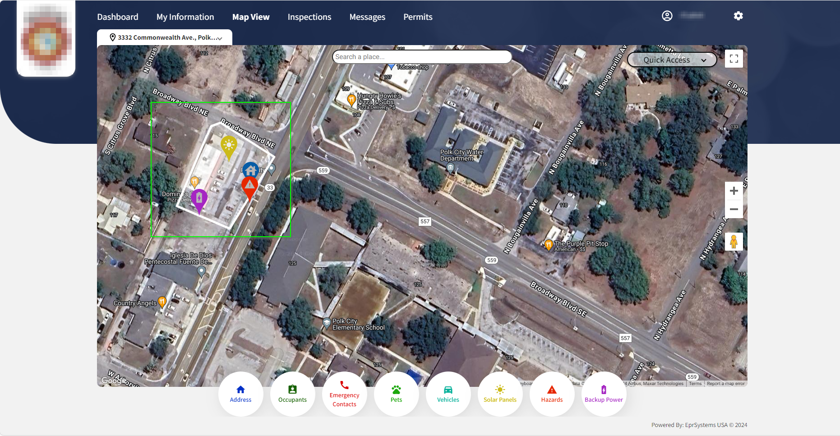The width and height of the screenshot is (840, 436).
Task: Click the yellow solar panel map marker
Action: (229, 146)
